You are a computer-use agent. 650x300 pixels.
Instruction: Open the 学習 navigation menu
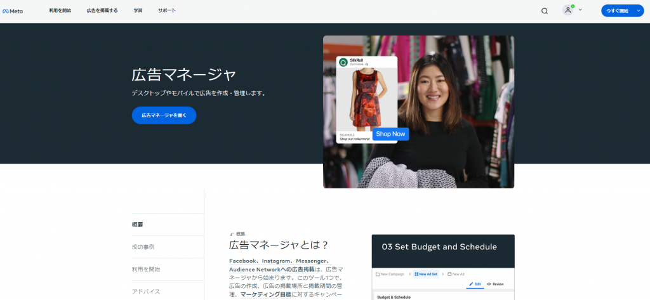pos(138,11)
